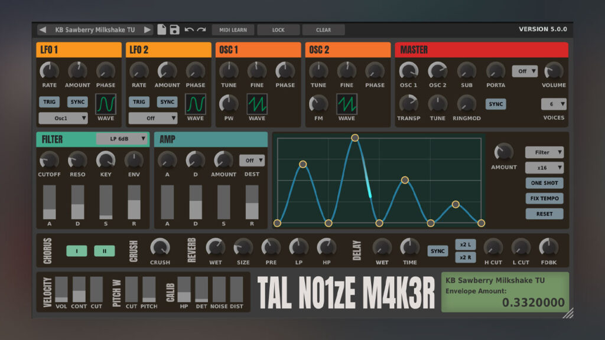Reset the envelope with the RESET button
The width and height of the screenshot is (605, 340).
[x=544, y=214]
